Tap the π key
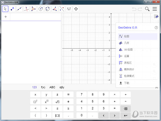Image resolution: width=161 pixels, height=121 pixels. 68,95
